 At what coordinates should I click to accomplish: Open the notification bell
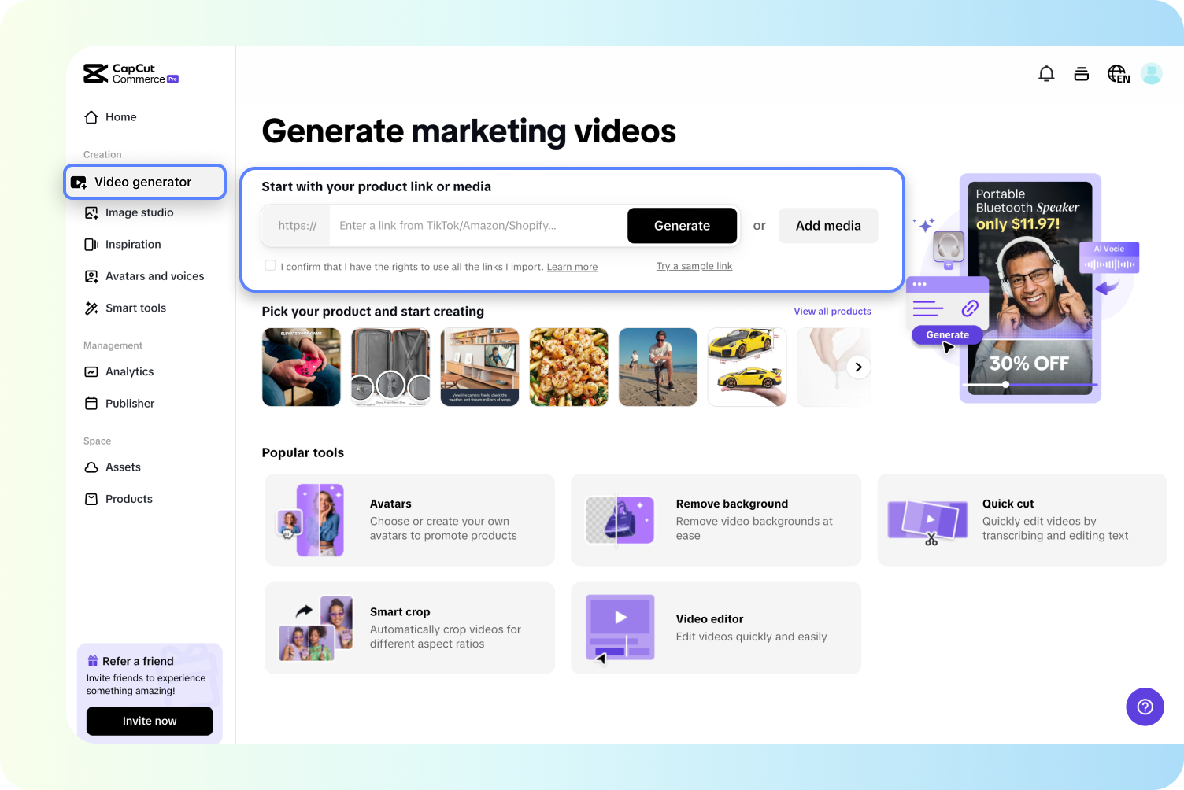[x=1046, y=72]
